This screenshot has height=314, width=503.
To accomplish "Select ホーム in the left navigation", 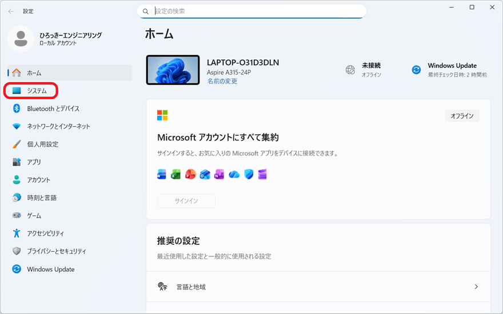I will (34, 73).
